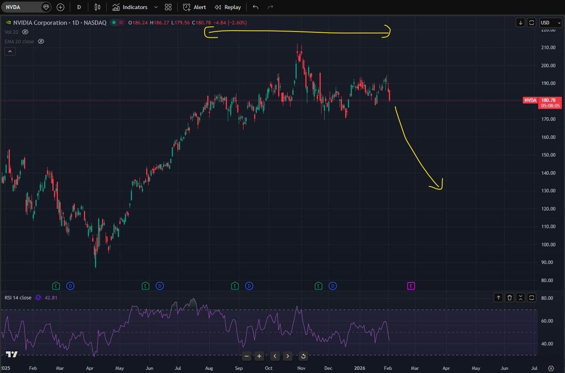The height and width of the screenshot is (373, 565).
Task: Move main chart pane down arrow
Action: coord(520,22)
